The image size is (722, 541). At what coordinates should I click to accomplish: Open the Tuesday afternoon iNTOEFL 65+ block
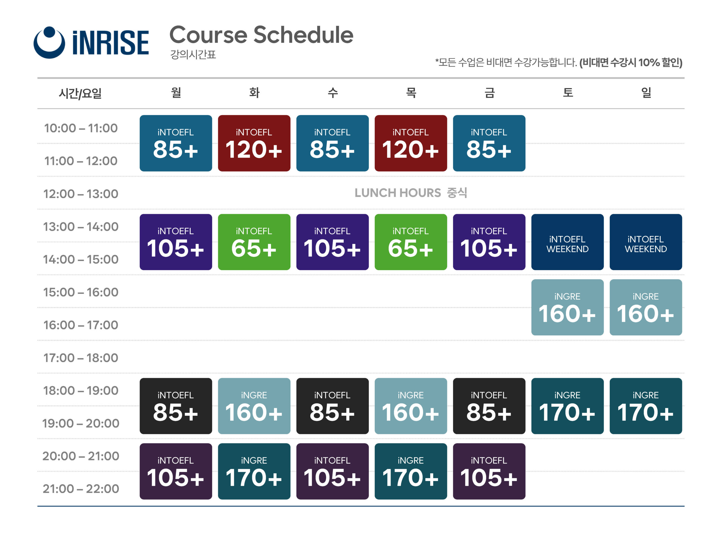pos(254,242)
